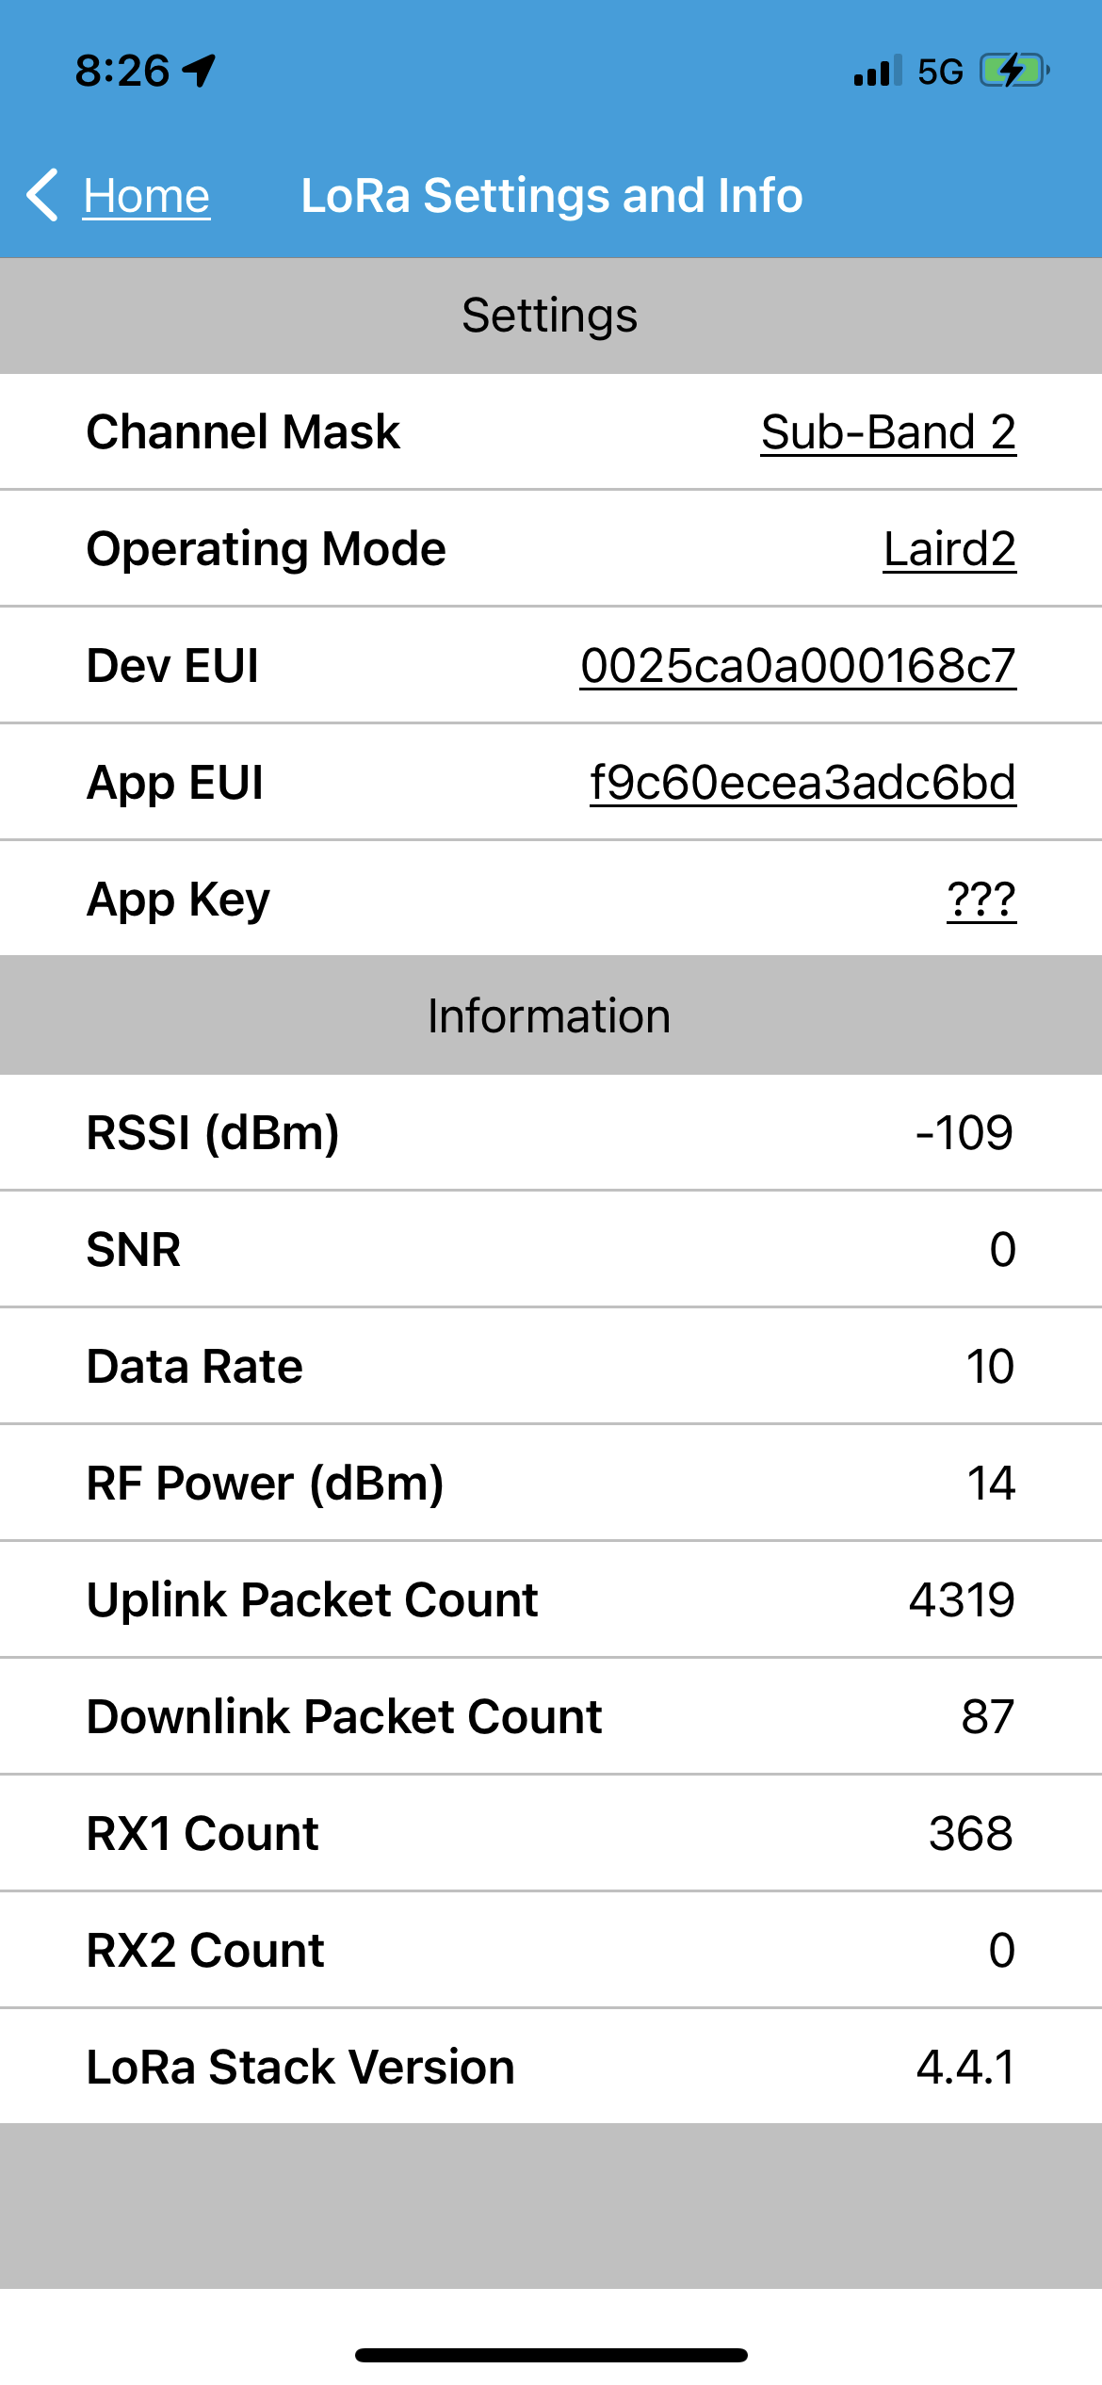Tap the charging battery icon
The image size is (1102, 2385).
(x=1013, y=71)
